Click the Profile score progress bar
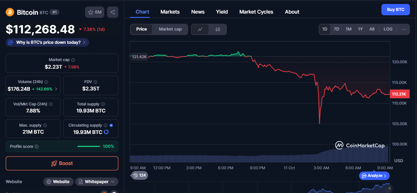 click(x=89, y=146)
